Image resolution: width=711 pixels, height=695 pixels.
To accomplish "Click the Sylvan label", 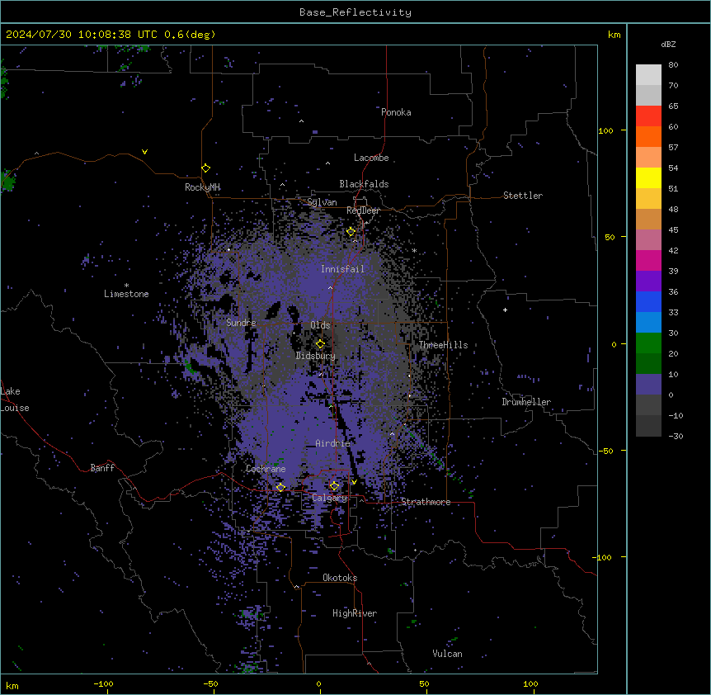I will 322,202.
